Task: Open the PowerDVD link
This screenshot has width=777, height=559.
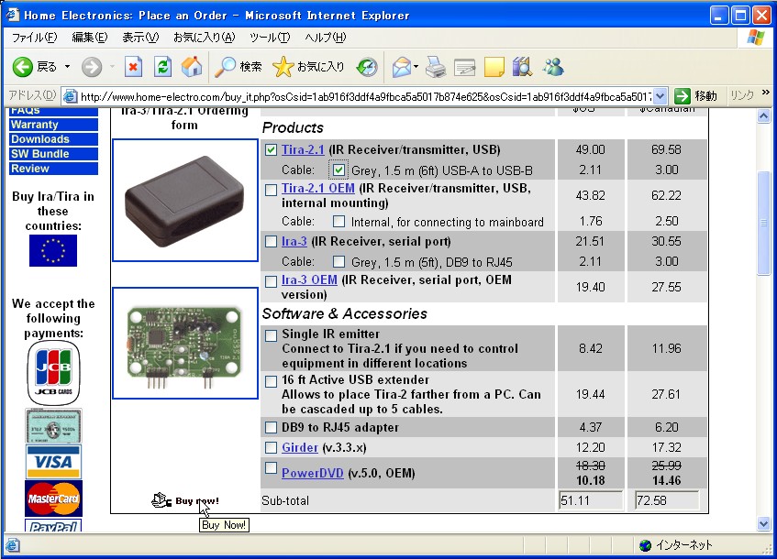Action: click(313, 473)
